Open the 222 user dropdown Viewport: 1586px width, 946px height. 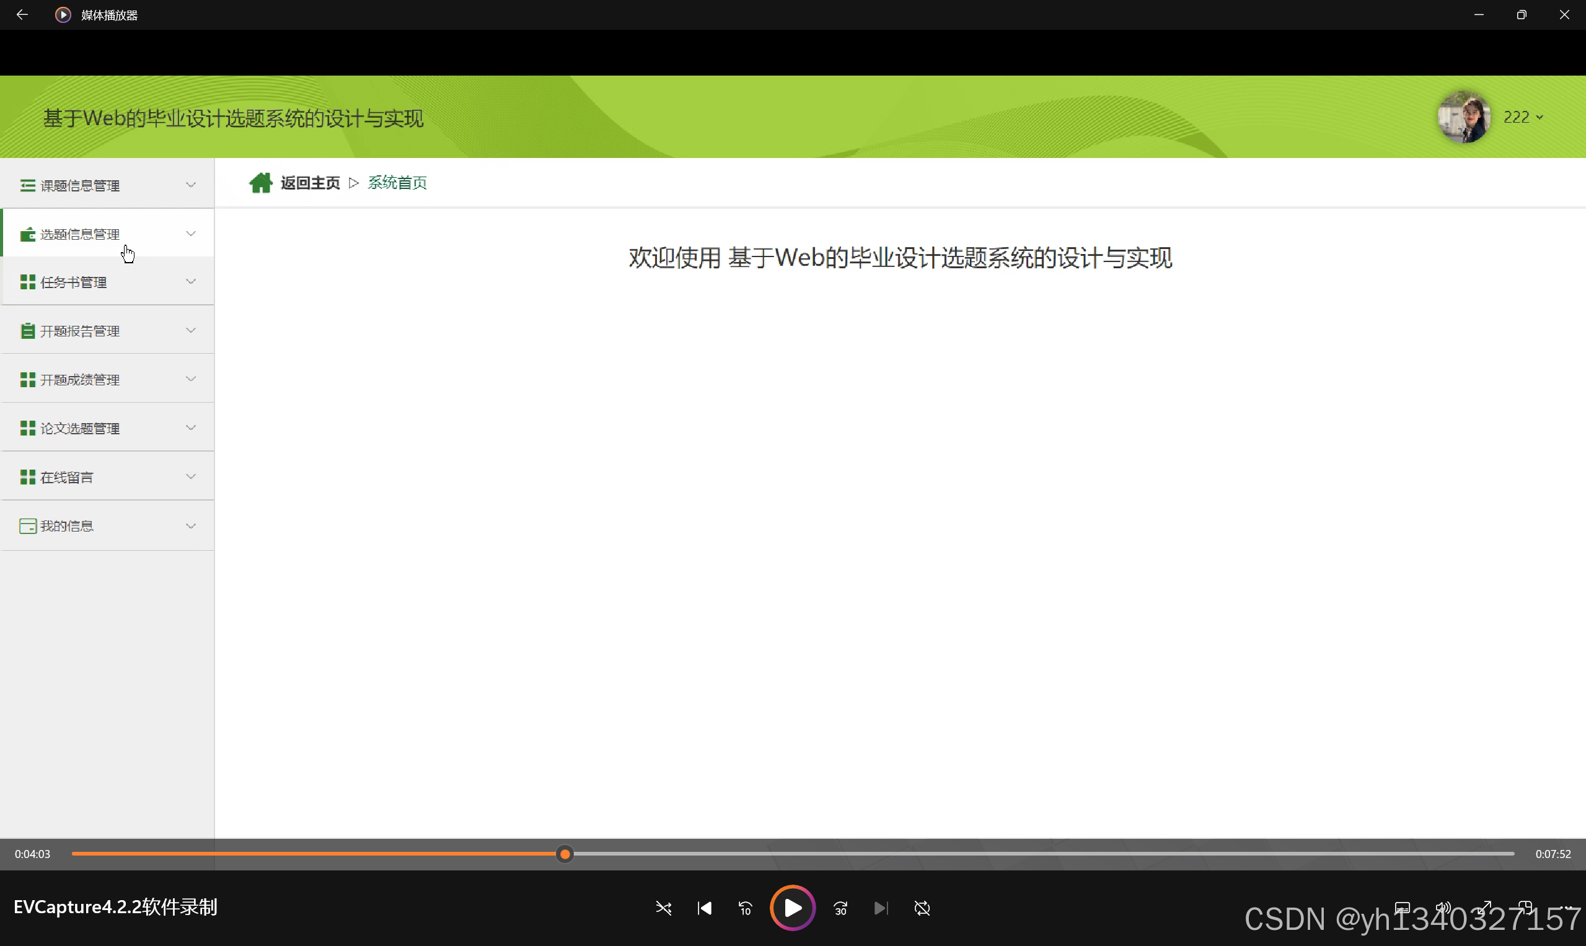[x=1523, y=117]
